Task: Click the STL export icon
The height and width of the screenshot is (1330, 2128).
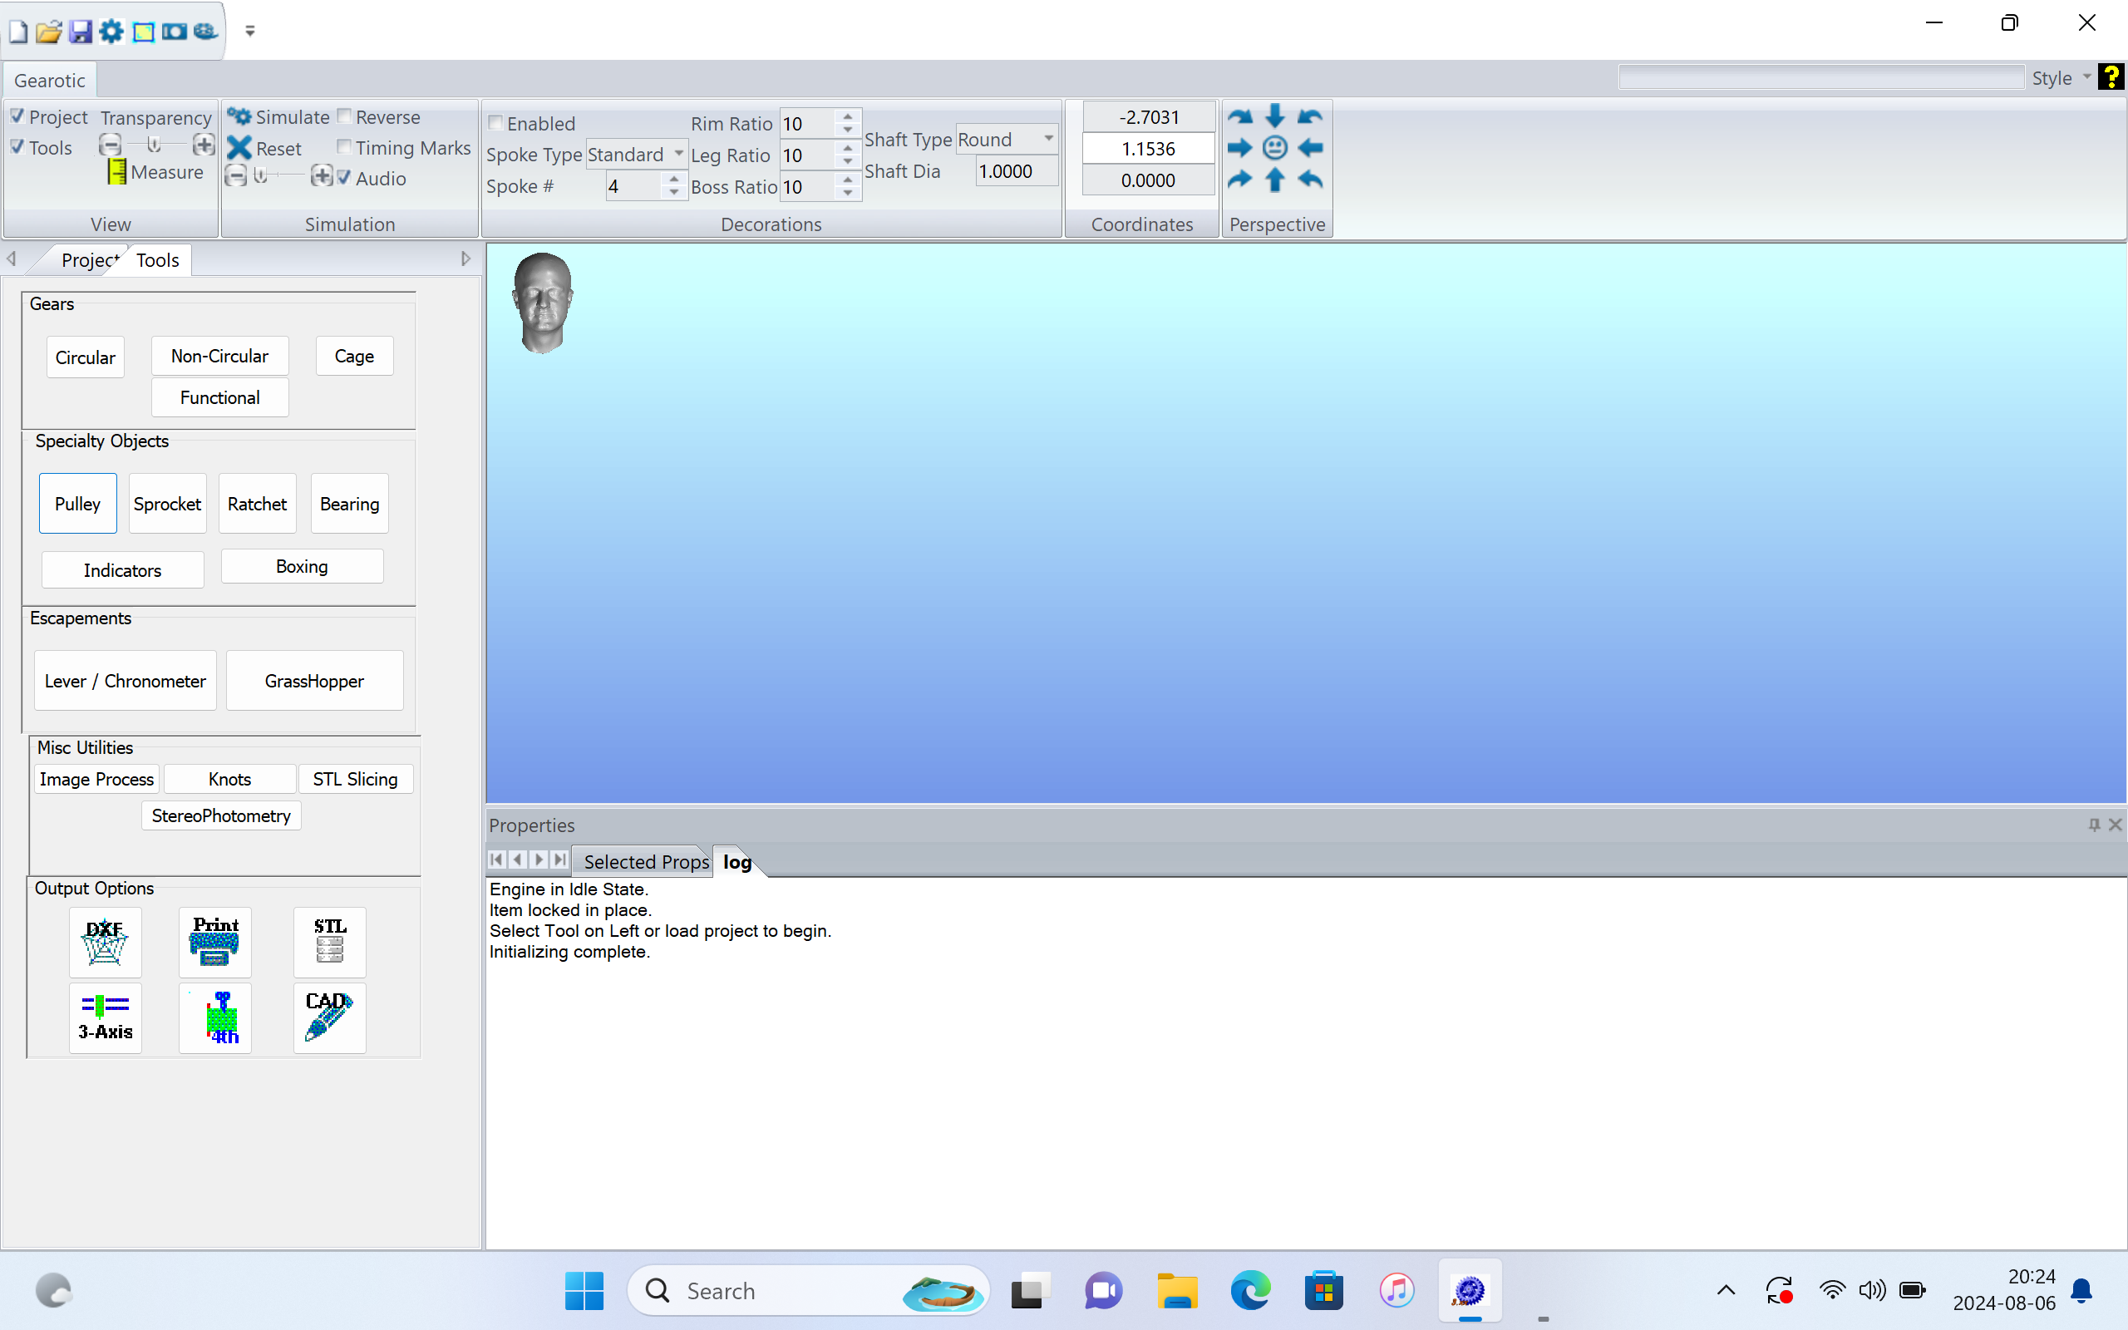Action: coord(330,941)
